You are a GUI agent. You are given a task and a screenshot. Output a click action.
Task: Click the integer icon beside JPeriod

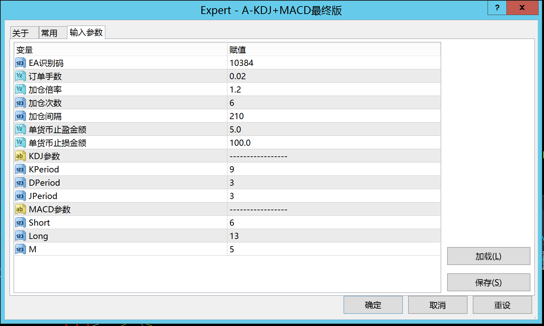20,196
